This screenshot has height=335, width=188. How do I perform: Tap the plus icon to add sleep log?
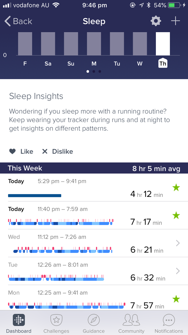pos(175,21)
